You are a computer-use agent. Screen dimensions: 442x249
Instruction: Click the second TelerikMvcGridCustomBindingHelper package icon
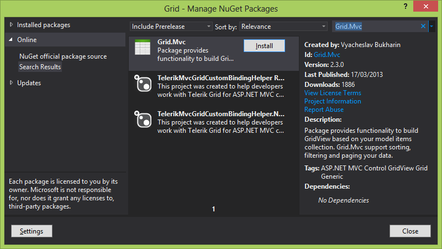(143, 120)
